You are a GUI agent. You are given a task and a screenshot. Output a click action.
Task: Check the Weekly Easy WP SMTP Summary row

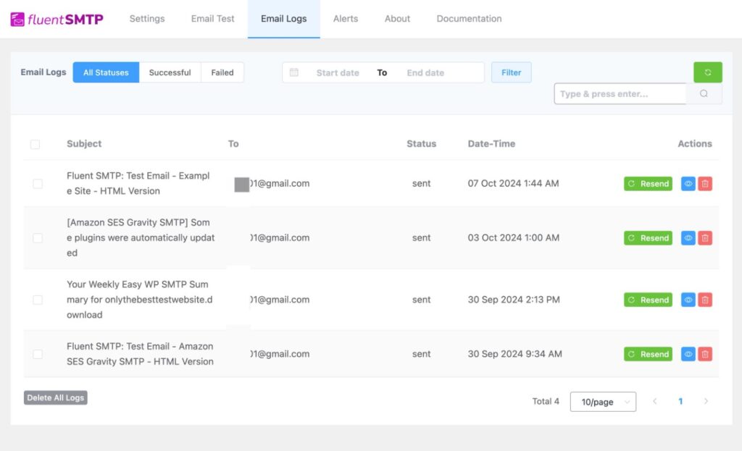point(38,300)
